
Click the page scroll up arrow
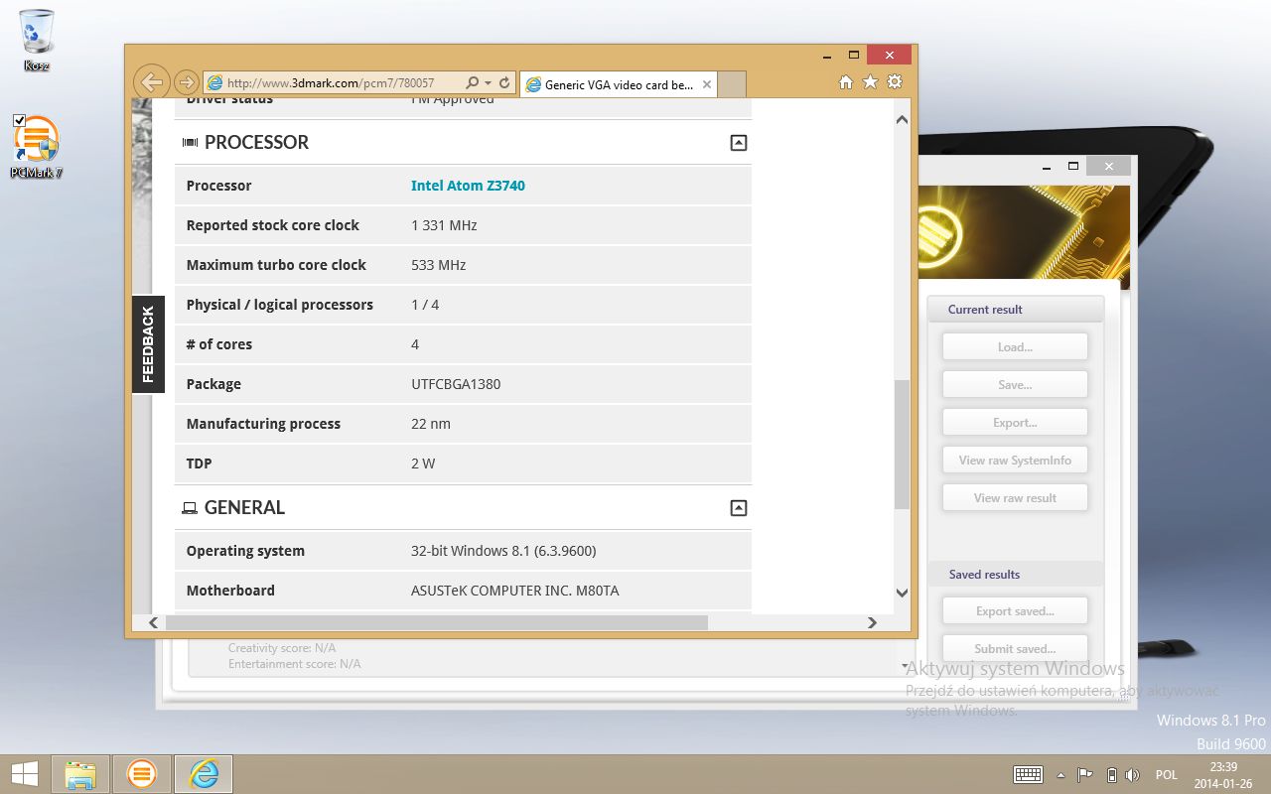[x=902, y=119]
